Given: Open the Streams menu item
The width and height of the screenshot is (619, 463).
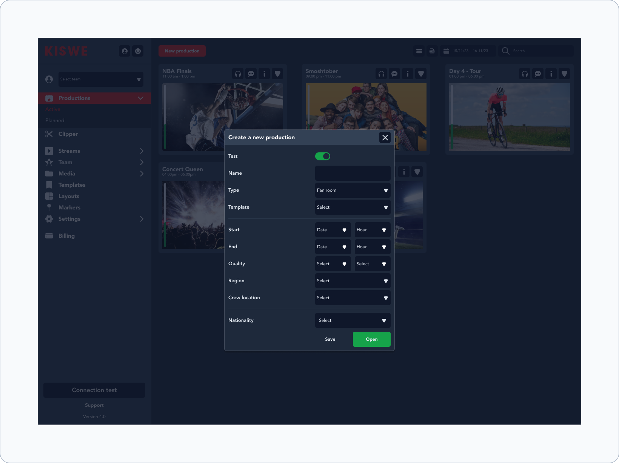Looking at the screenshot, I should pyautogui.click(x=94, y=151).
